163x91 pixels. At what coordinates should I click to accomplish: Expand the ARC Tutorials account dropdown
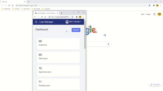(x=75, y=22)
